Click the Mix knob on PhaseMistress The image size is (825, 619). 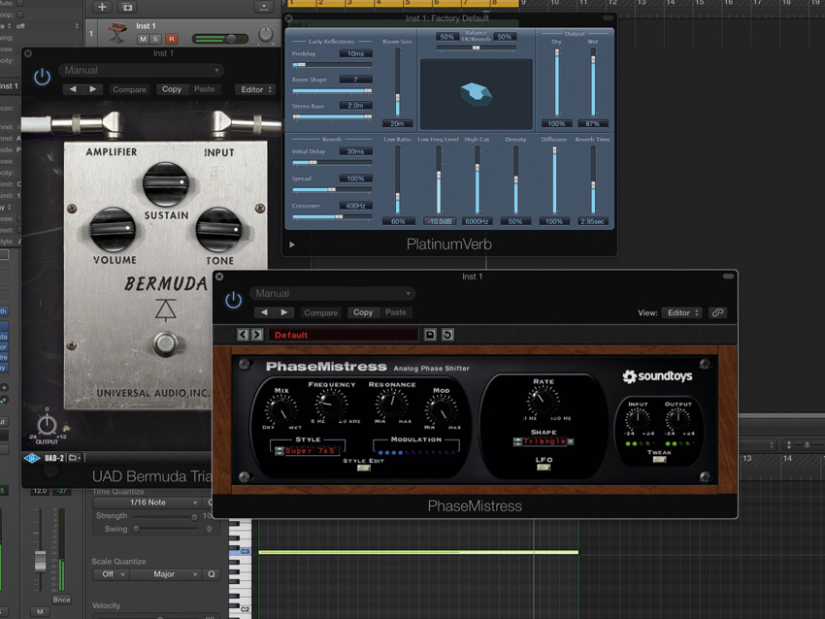280,409
